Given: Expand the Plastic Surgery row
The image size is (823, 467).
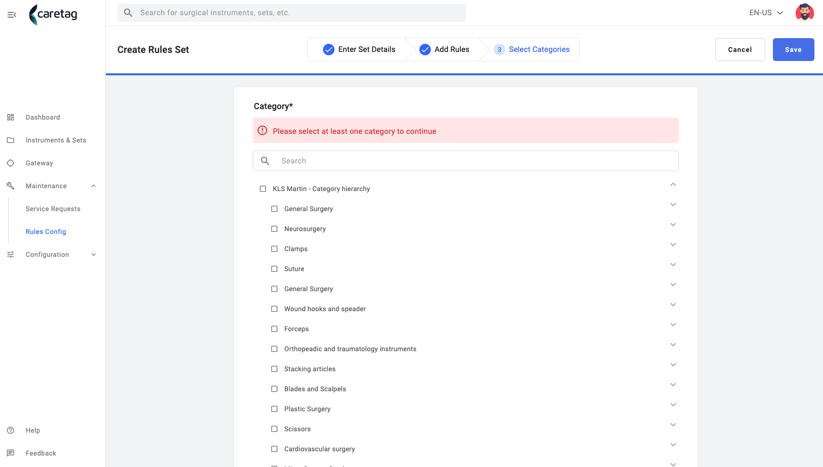Looking at the screenshot, I should [x=673, y=405].
